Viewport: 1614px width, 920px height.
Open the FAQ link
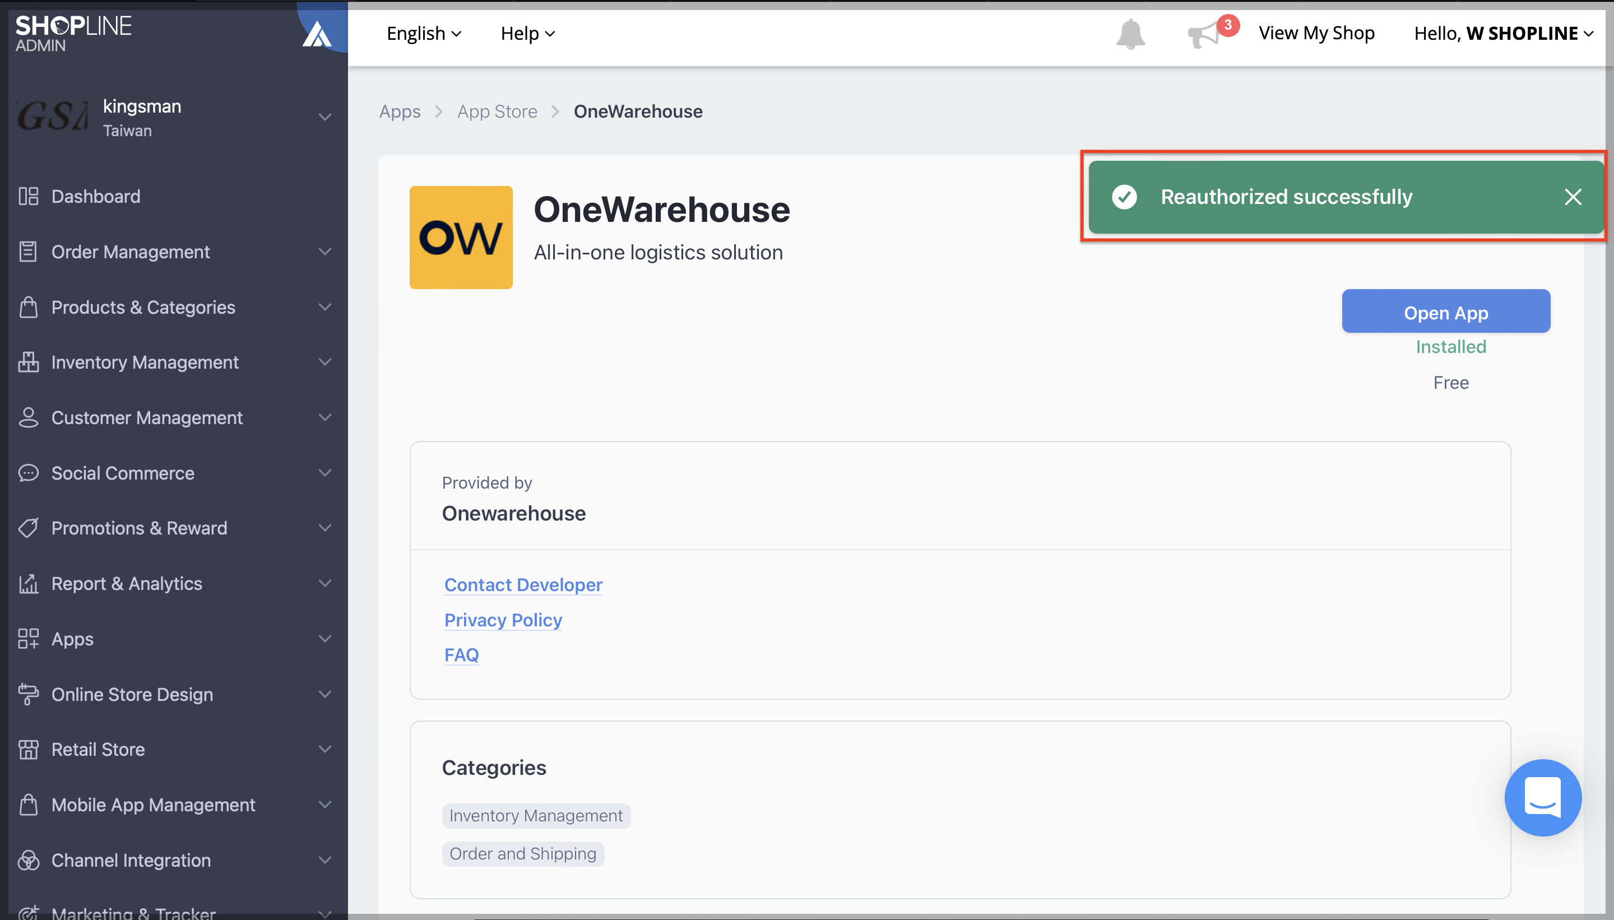click(461, 654)
